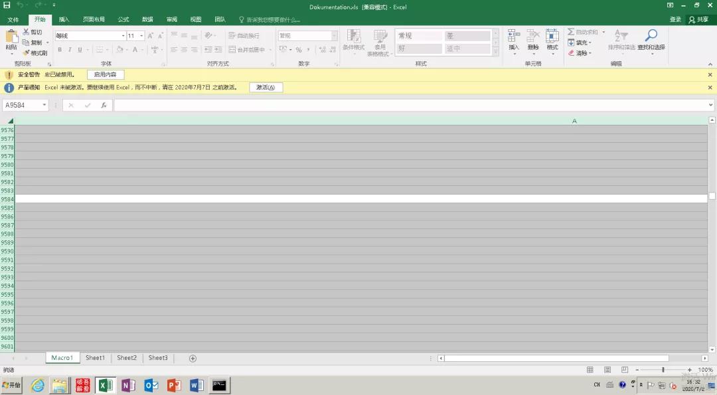Switch to Page Layout view in status bar
This screenshot has height=395, width=717.
[607, 370]
